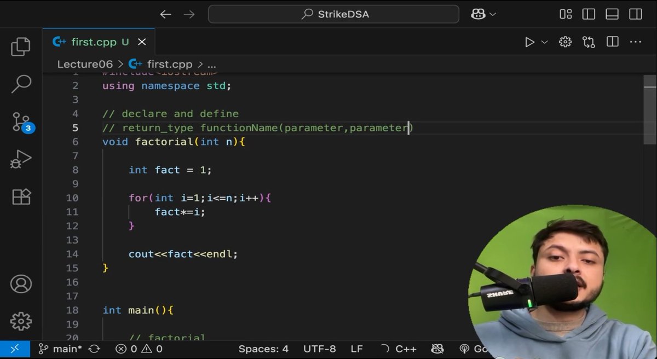Click 'int main(){' line

[138, 310]
